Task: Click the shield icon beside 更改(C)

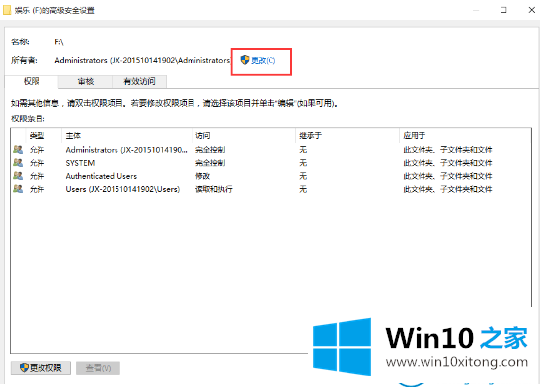Action: (245, 60)
